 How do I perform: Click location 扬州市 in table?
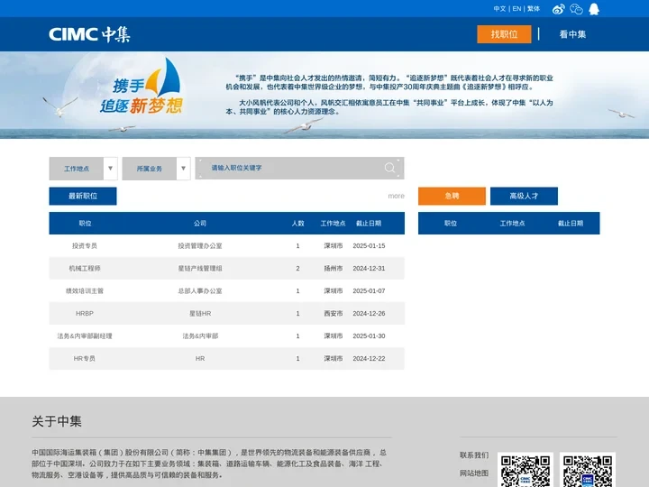click(334, 269)
